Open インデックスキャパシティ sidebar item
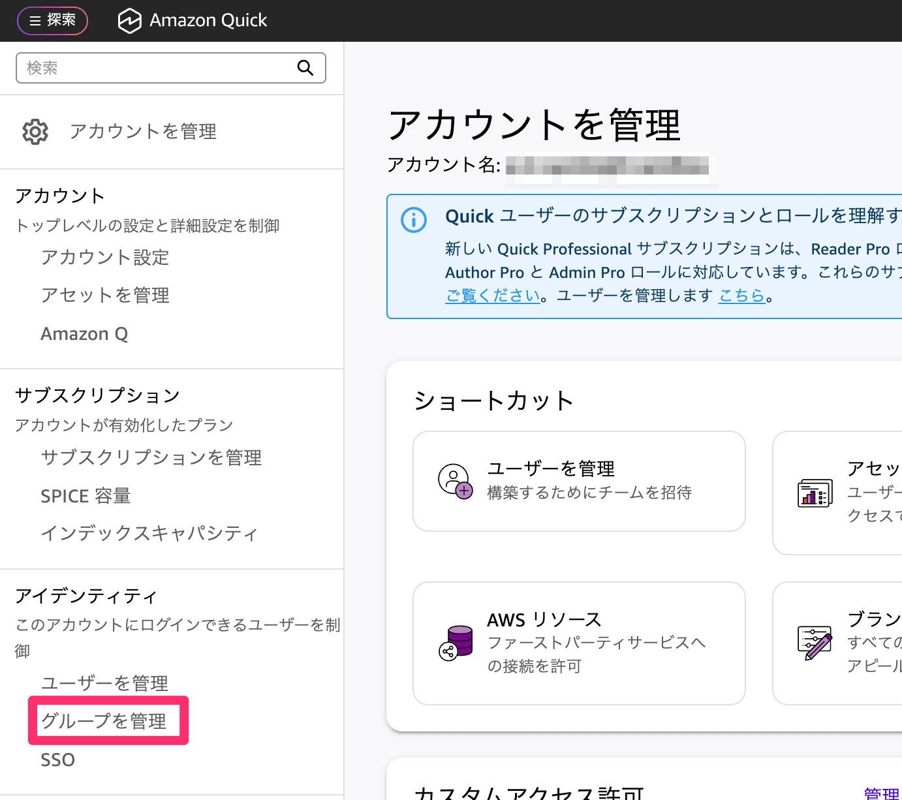 149,534
